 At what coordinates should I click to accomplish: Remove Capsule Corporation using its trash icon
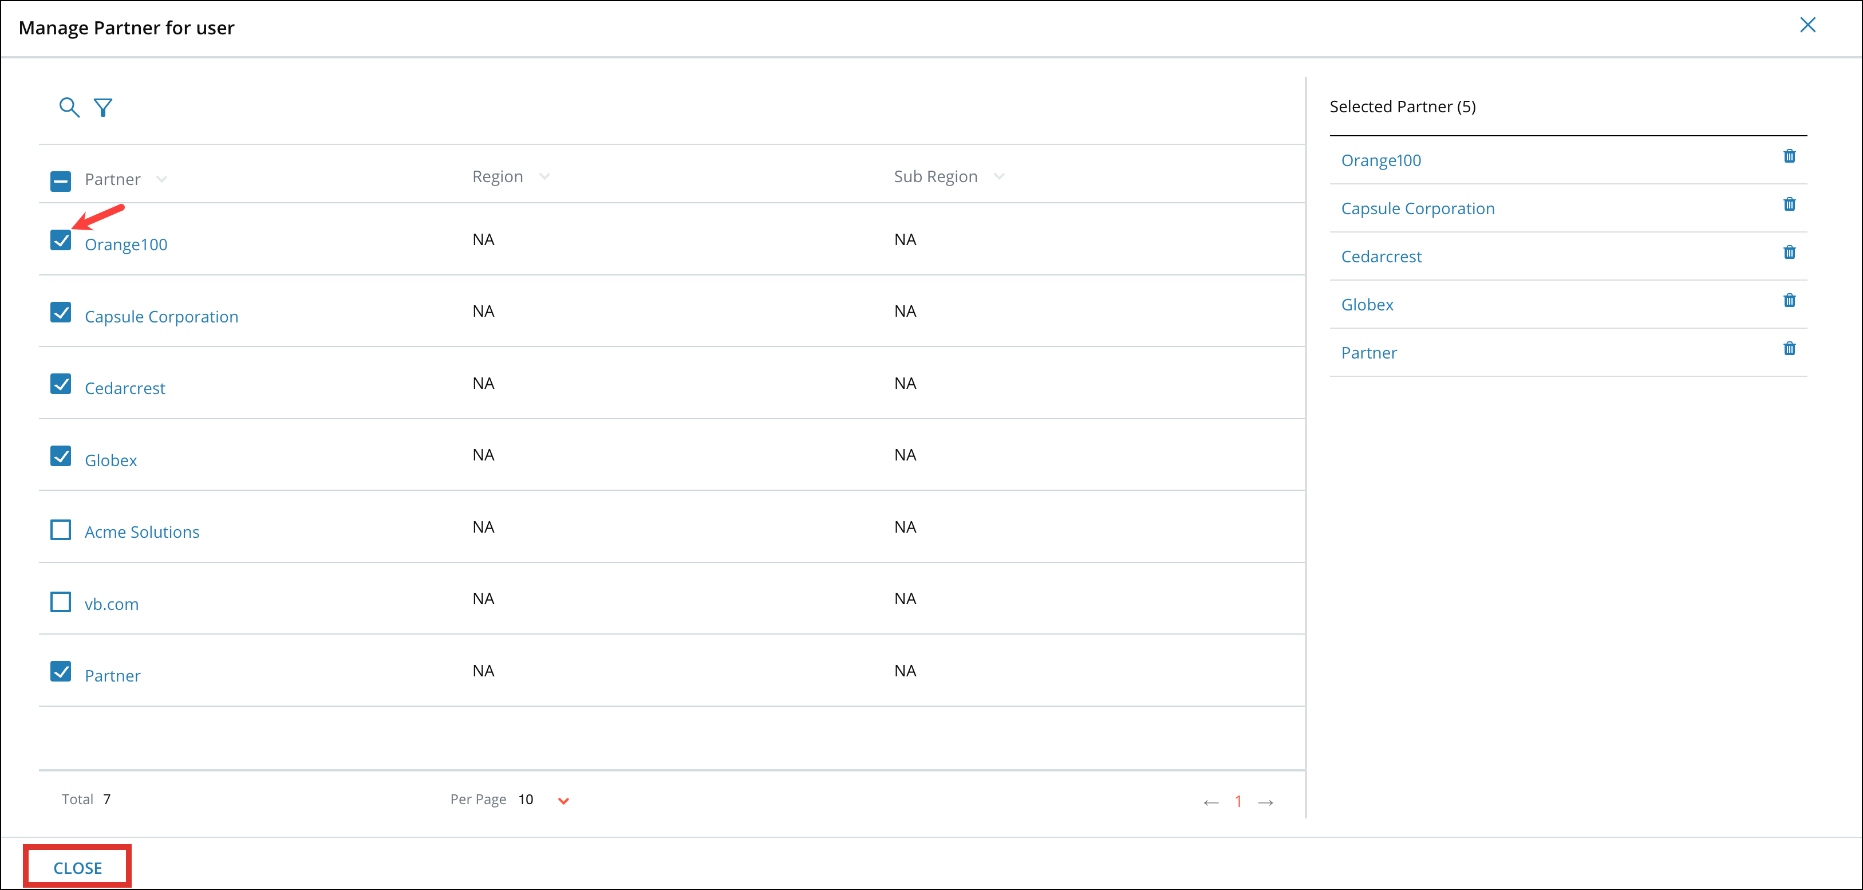(x=1789, y=204)
